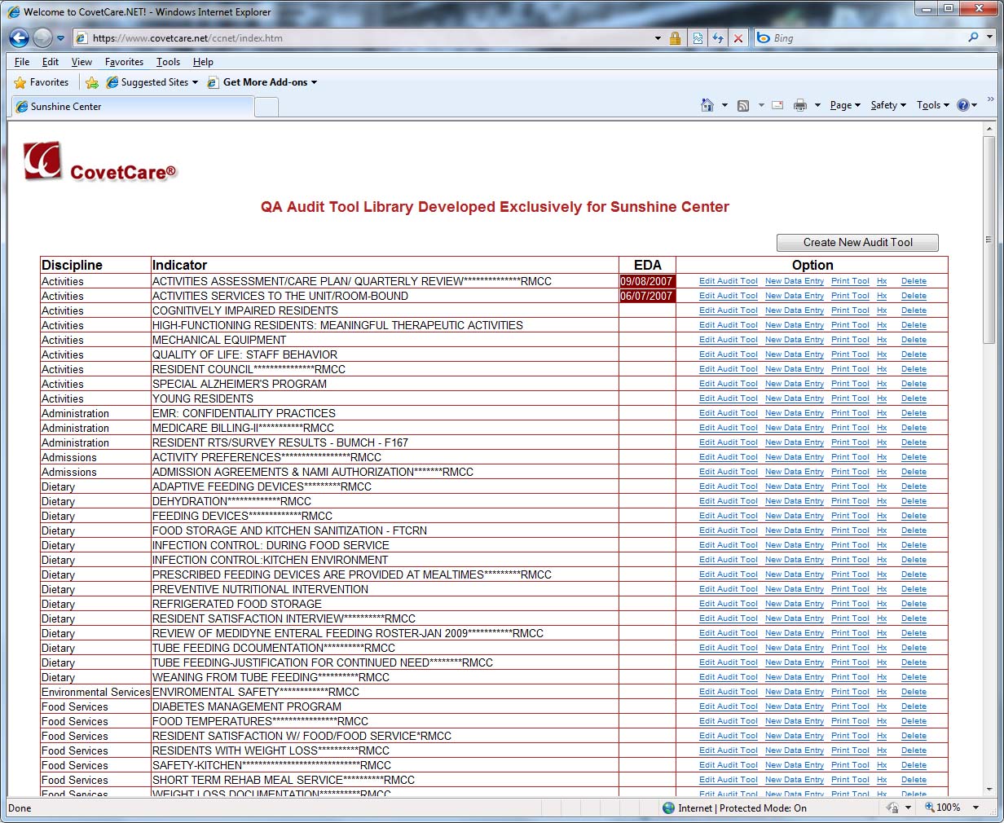Go forward with the Forward arrow button
Image resolution: width=1004 pixels, height=823 pixels.
click(42, 37)
